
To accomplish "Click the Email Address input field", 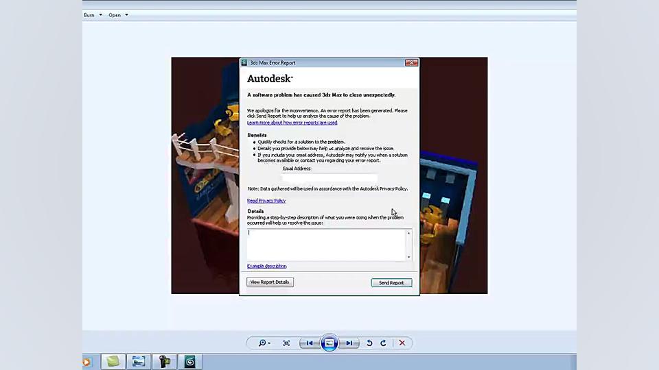I will tap(329, 177).
